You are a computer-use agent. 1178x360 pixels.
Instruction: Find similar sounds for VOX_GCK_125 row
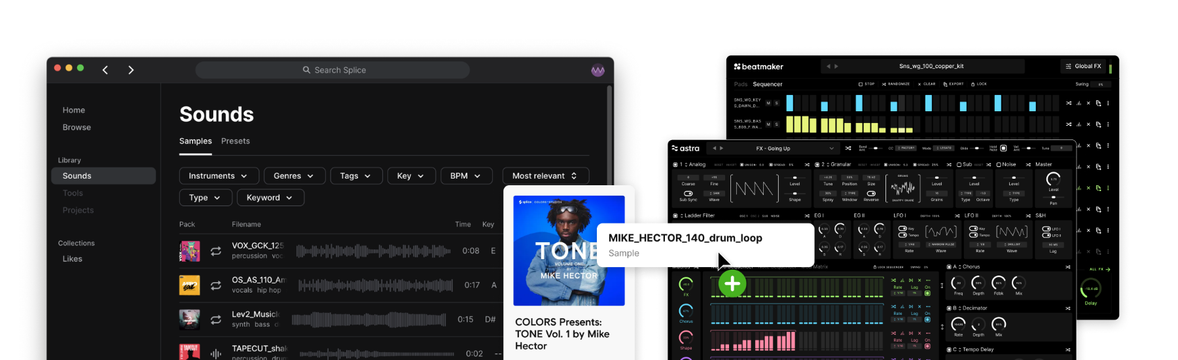(215, 251)
